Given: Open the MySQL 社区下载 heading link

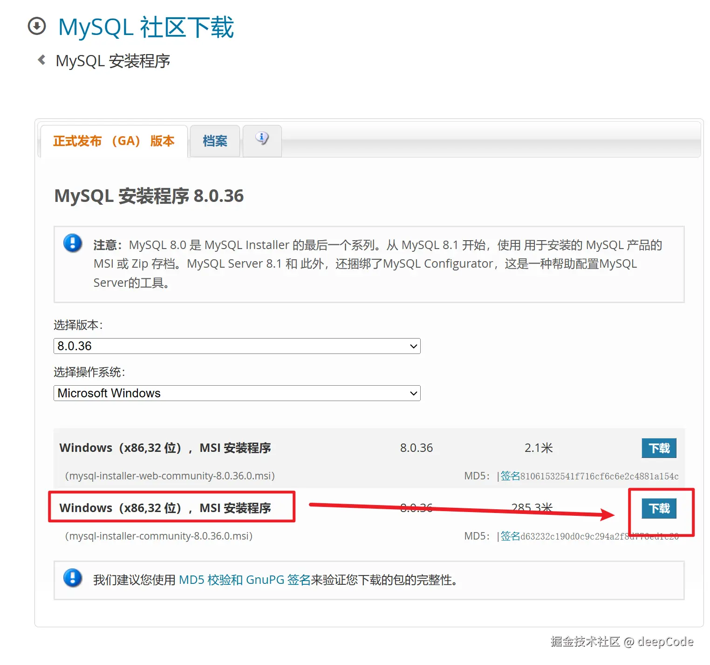Looking at the screenshot, I should (146, 27).
